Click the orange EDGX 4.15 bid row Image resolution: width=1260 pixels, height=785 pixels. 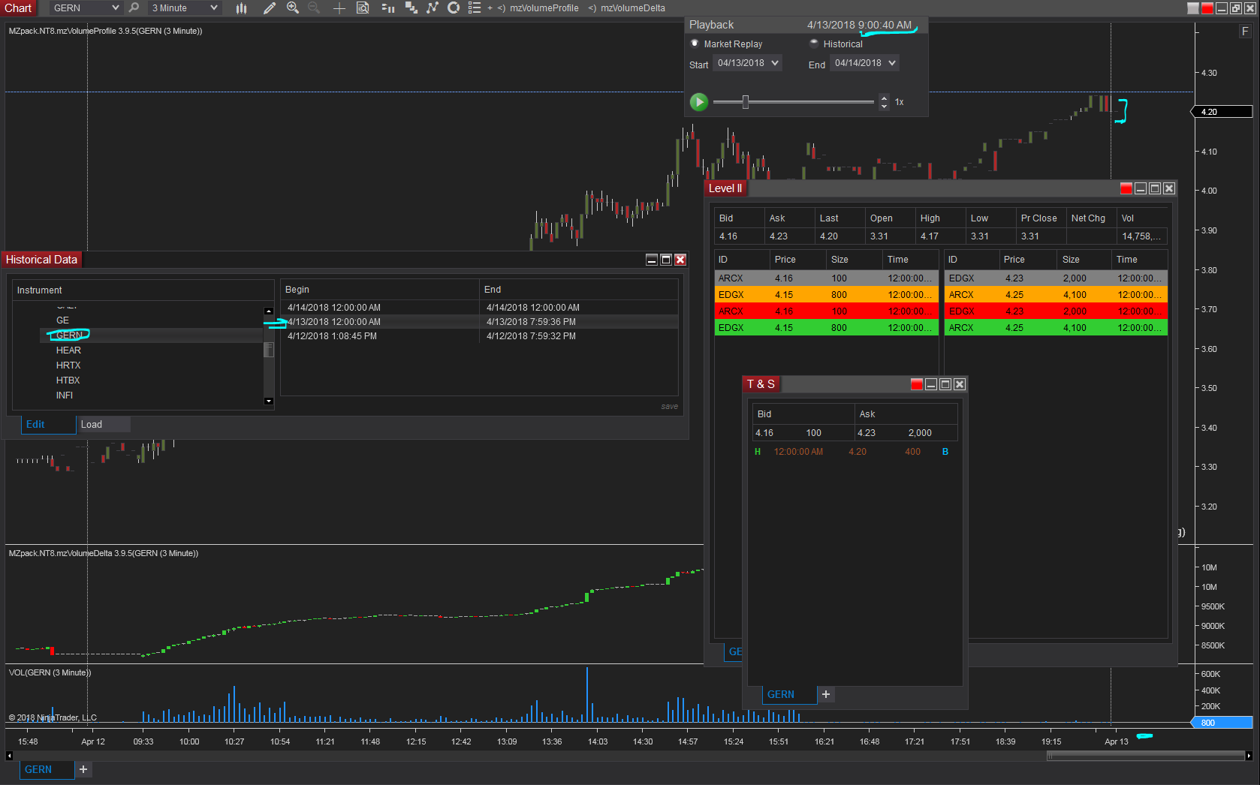[x=826, y=295]
